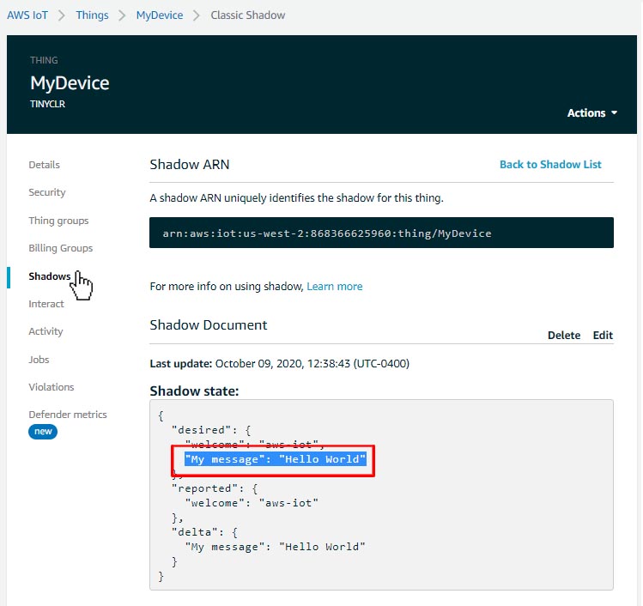Click the "reported": { line

(x=215, y=488)
